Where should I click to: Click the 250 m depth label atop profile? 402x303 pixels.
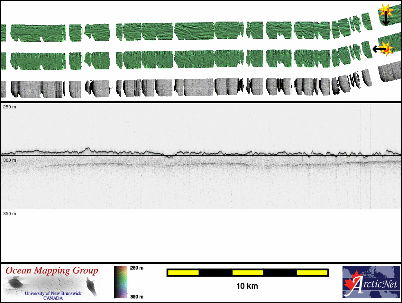coord(9,107)
